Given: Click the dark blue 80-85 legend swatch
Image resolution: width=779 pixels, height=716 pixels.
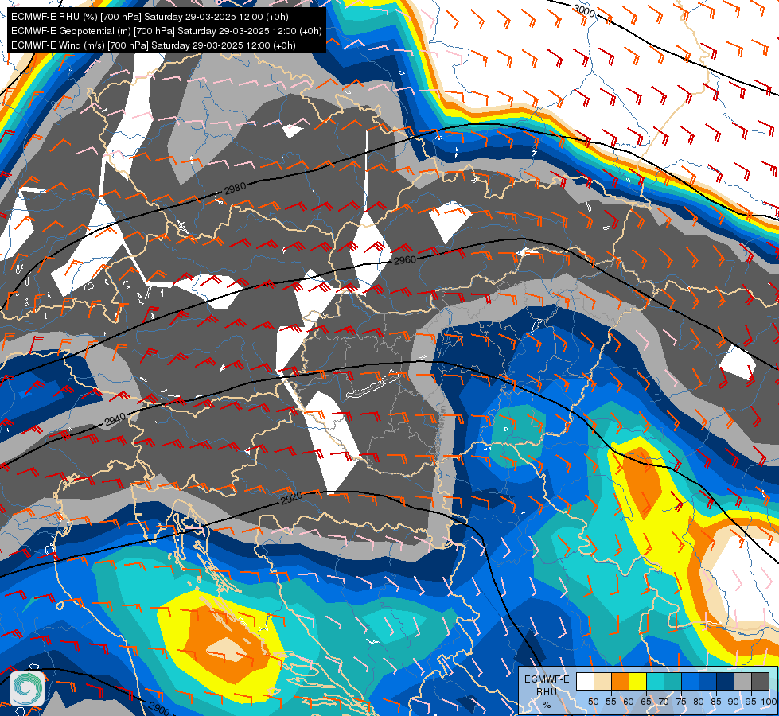Looking at the screenshot, I should point(708,681).
